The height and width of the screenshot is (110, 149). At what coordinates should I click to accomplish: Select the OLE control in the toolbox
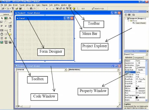tap(10, 42)
